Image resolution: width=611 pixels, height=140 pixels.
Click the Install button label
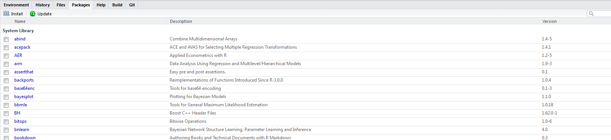coord(17,14)
